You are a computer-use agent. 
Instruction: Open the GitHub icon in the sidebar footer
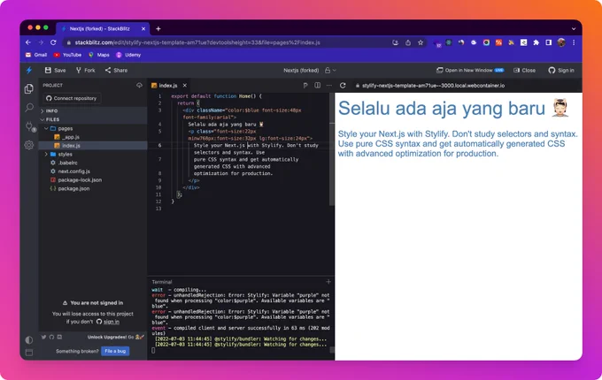tap(51, 337)
